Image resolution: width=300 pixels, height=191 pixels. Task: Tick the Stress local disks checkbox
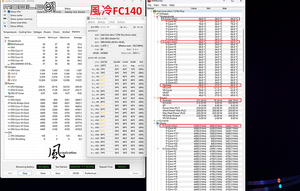[9, 23]
